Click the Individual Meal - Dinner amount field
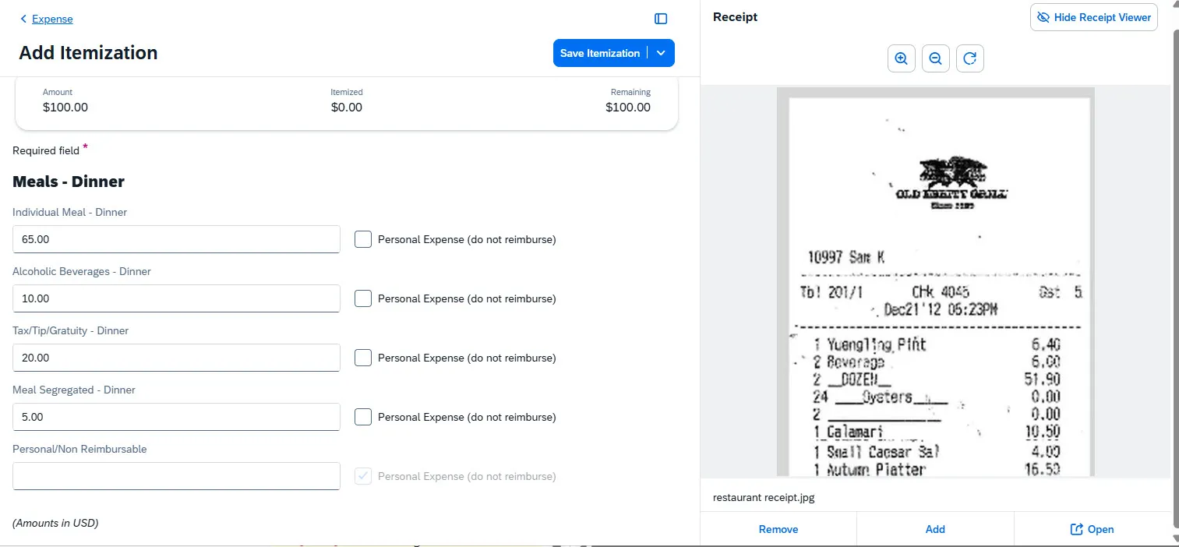The height and width of the screenshot is (547, 1179). (x=176, y=239)
